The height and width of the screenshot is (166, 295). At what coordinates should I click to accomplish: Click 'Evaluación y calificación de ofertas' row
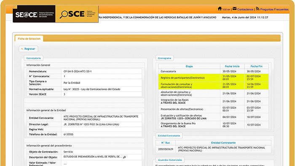pyautogui.click(x=214, y=117)
